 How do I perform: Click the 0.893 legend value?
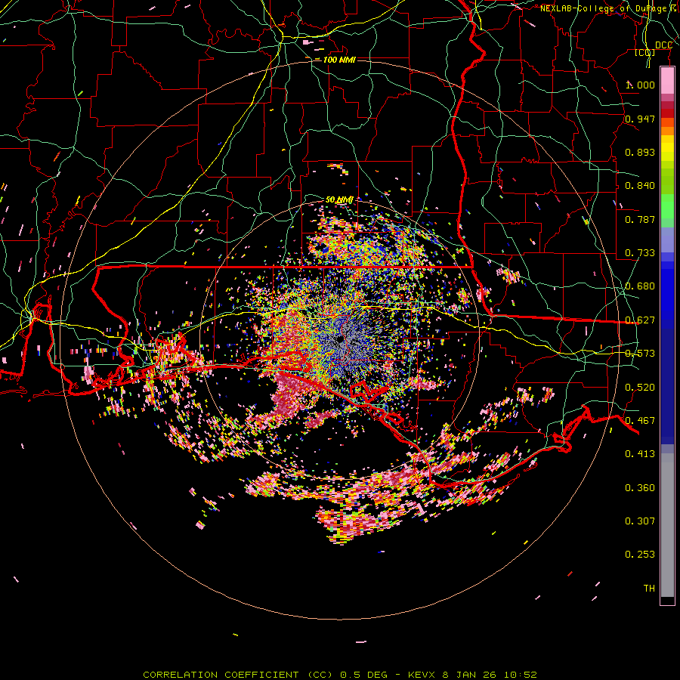(x=640, y=152)
